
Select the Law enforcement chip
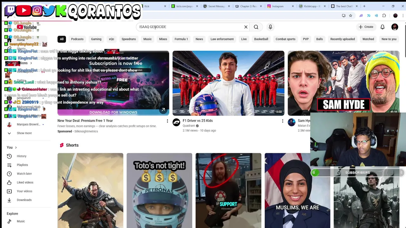click(x=222, y=39)
